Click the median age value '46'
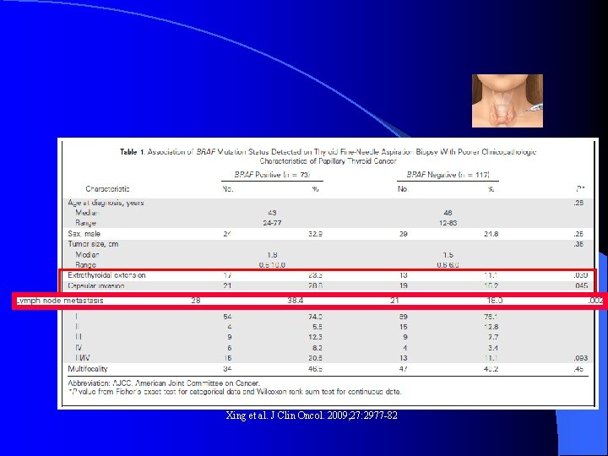This screenshot has width=608, height=456. click(448, 213)
